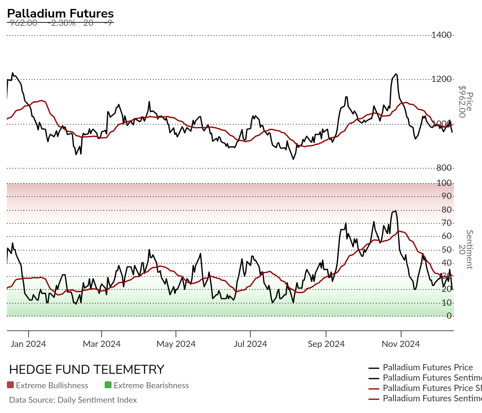Click the 100 sentiment axis label
Screen dimensions: 482x413
444,183
